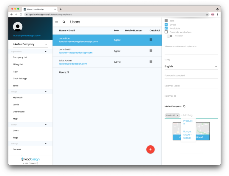This screenshot has width=229, height=176.
Task: Open General settings
Action: [x=17, y=149]
